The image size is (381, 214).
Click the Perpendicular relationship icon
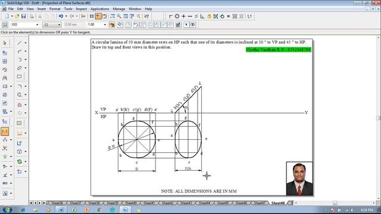click(202, 16)
